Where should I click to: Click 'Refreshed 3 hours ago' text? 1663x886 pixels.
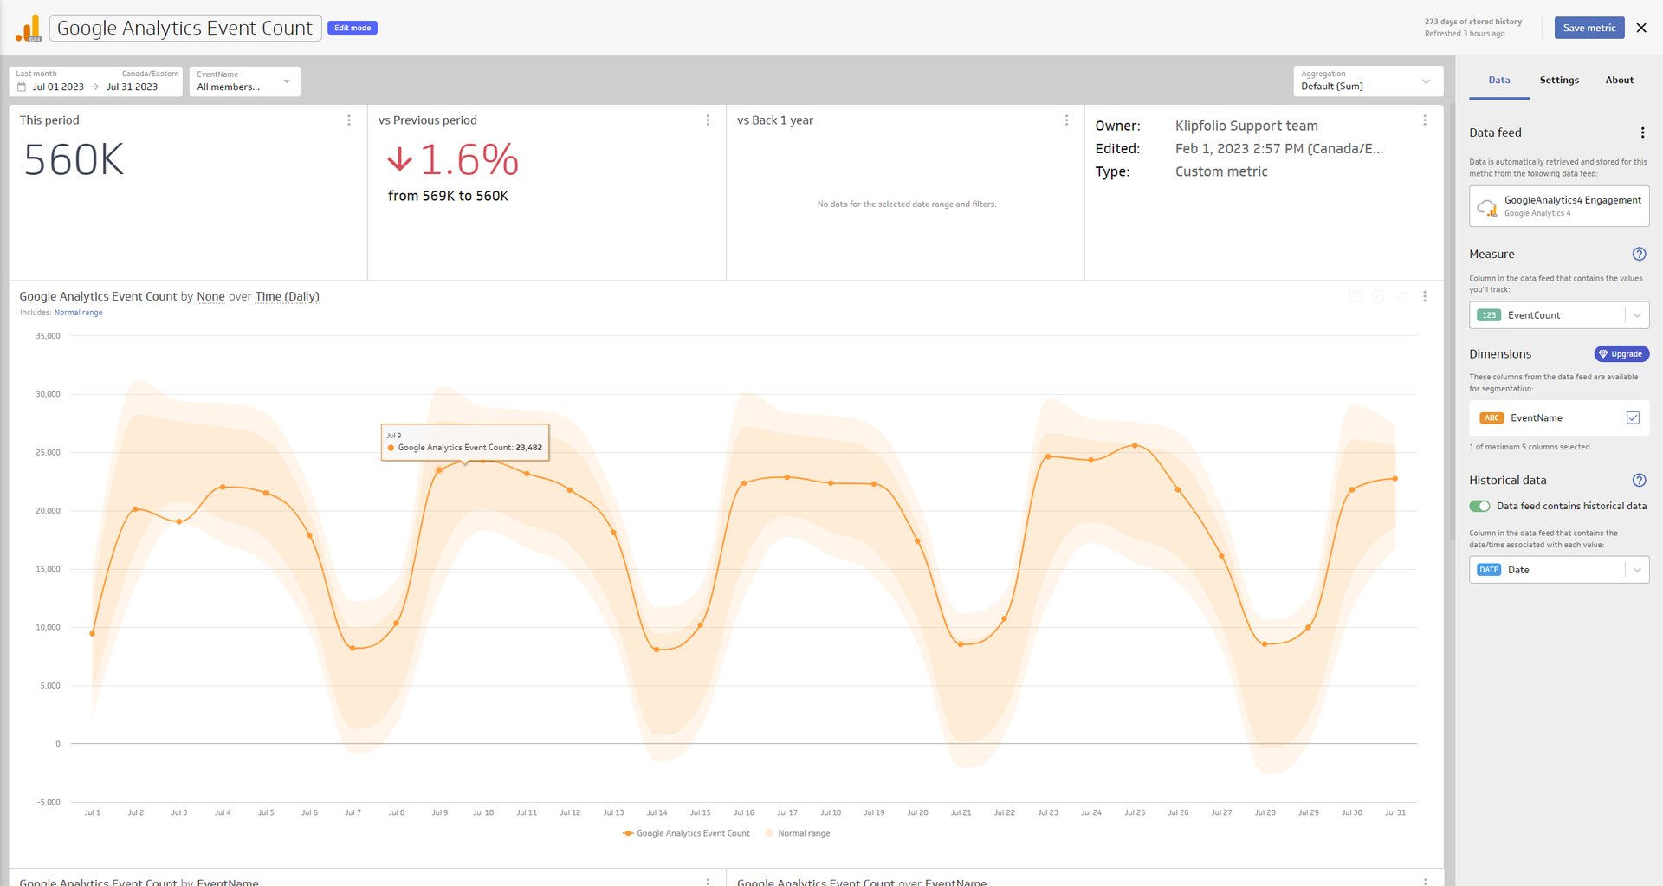tap(1465, 34)
